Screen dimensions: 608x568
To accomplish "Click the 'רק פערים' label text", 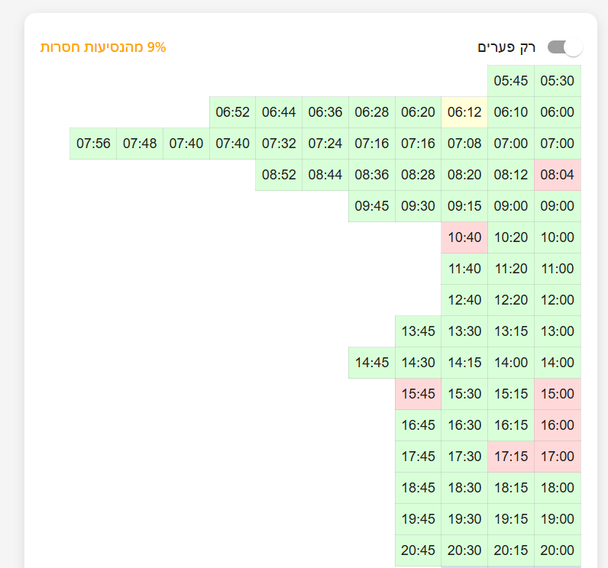I will click(x=507, y=47).
